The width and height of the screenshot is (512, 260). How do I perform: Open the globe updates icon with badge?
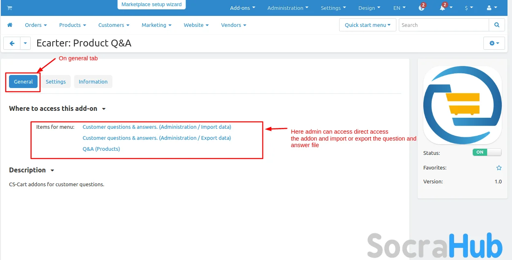point(422,8)
